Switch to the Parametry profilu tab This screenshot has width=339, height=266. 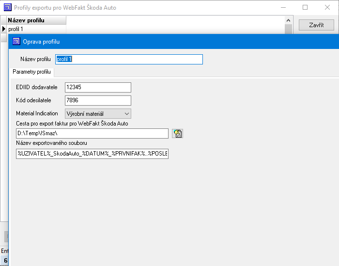[31, 72]
